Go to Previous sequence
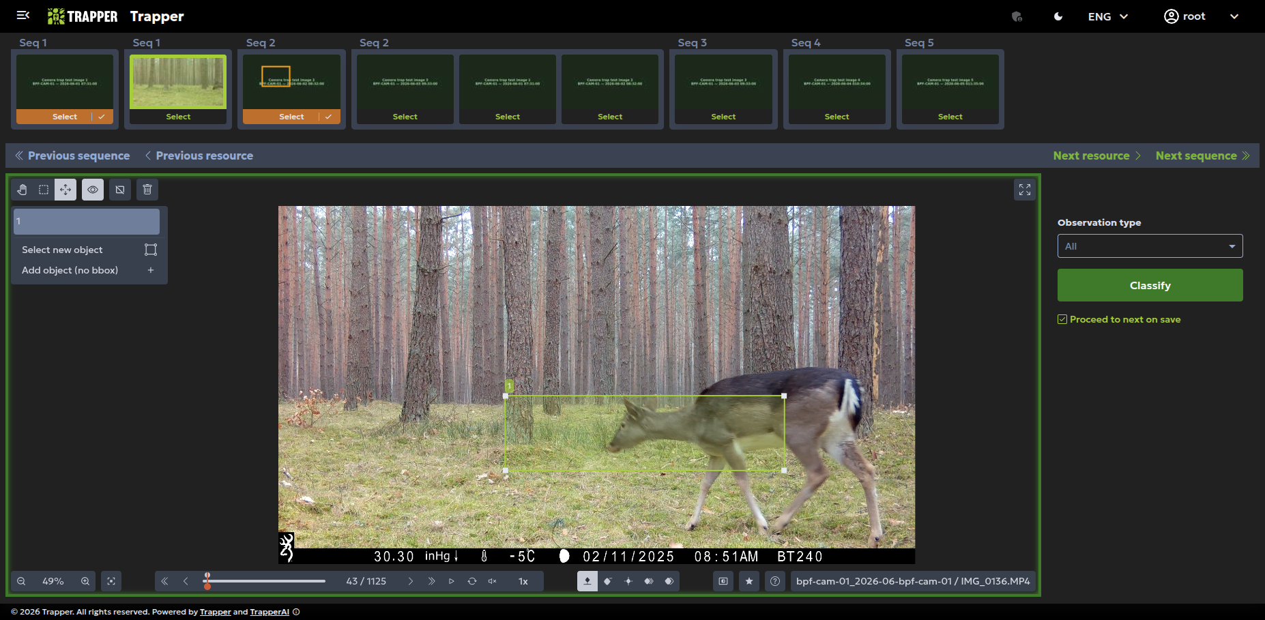 coord(72,156)
